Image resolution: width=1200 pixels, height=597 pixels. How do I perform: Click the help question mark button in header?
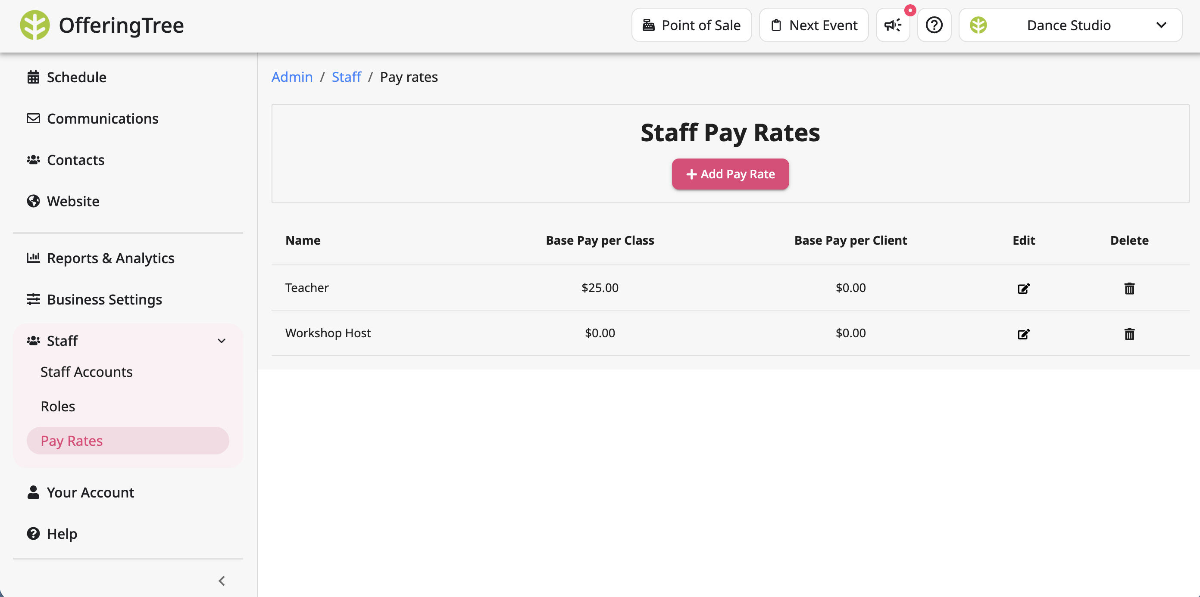click(x=934, y=25)
